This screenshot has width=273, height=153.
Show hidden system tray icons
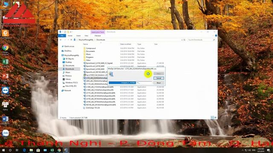click(x=243, y=150)
